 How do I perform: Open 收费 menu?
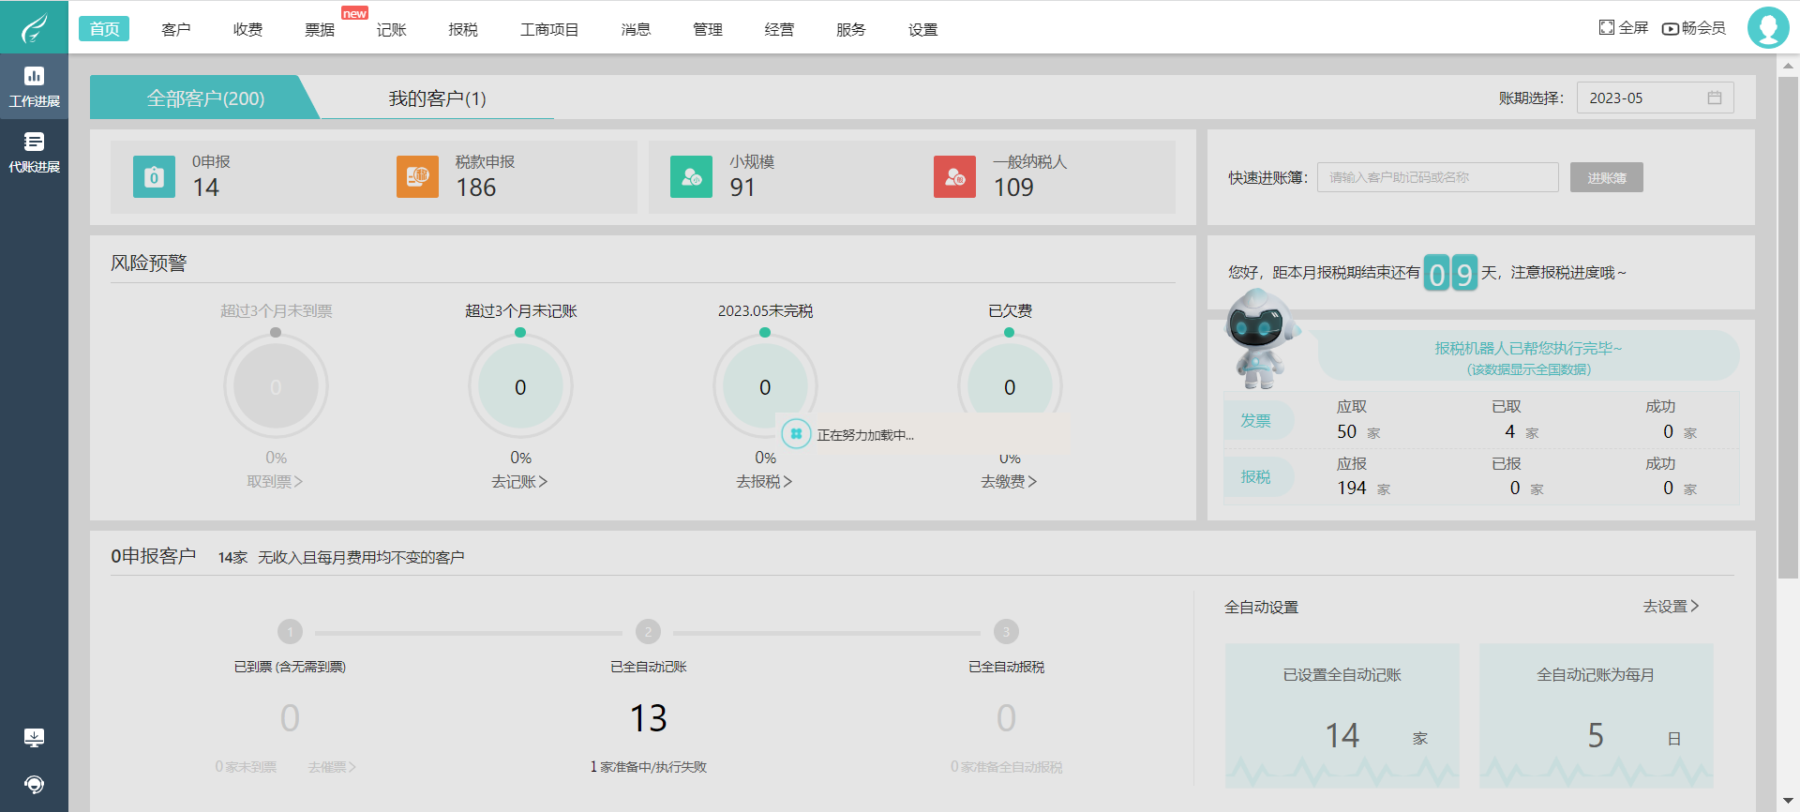pyautogui.click(x=247, y=29)
